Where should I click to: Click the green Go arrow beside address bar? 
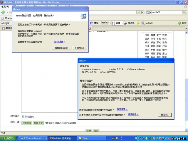tap(142, 12)
